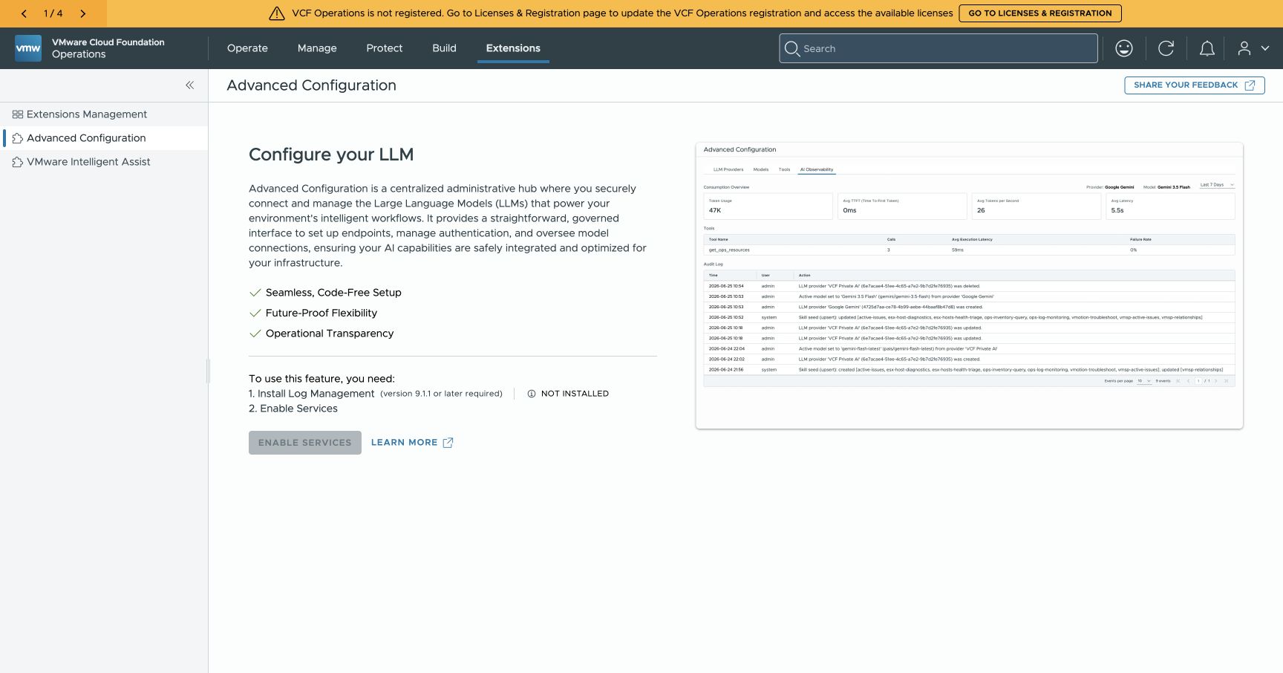Open the Protect menu
The width and height of the screenshot is (1283, 673).
385,48
